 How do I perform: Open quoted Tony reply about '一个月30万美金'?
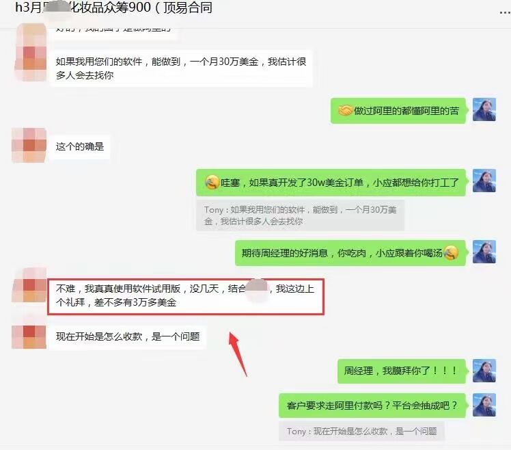[300, 215]
